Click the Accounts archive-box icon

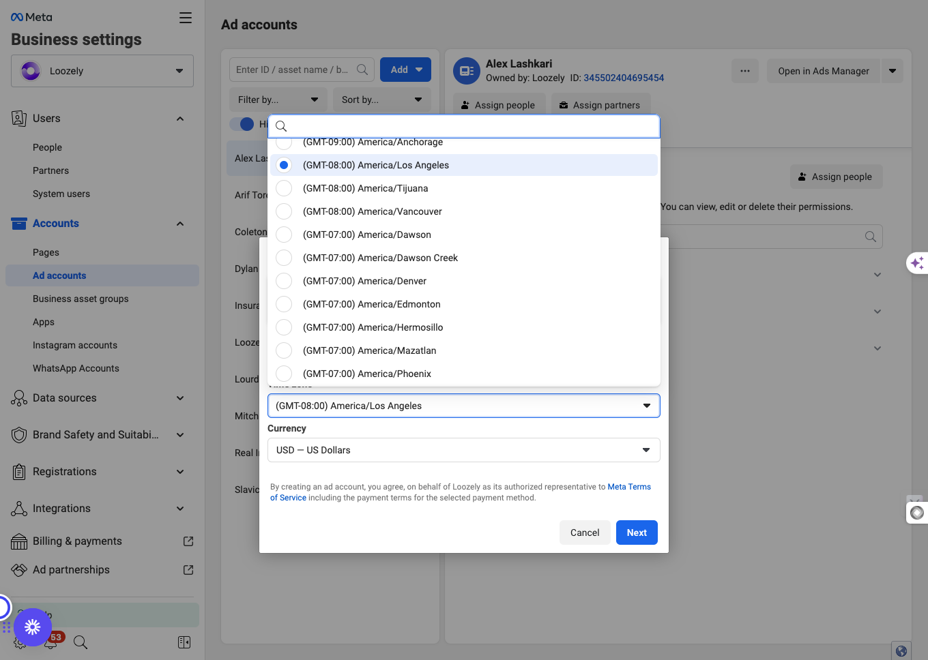pyautogui.click(x=19, y=224)
